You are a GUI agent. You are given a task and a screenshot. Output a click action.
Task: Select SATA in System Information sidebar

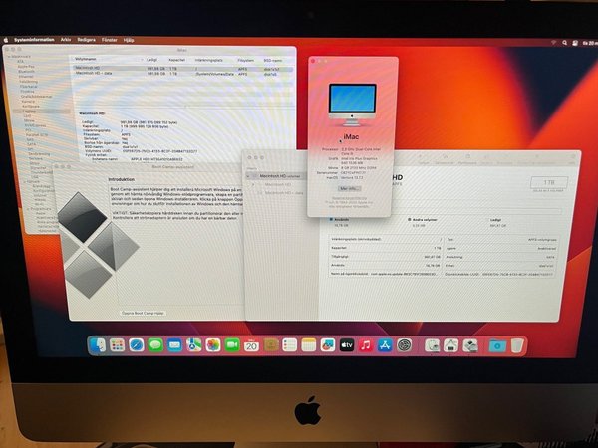click(31, 144)
